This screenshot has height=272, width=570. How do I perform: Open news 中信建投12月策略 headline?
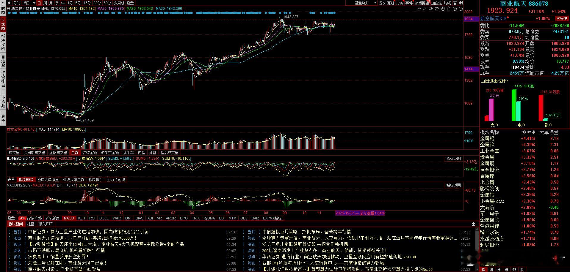point(306,232)
